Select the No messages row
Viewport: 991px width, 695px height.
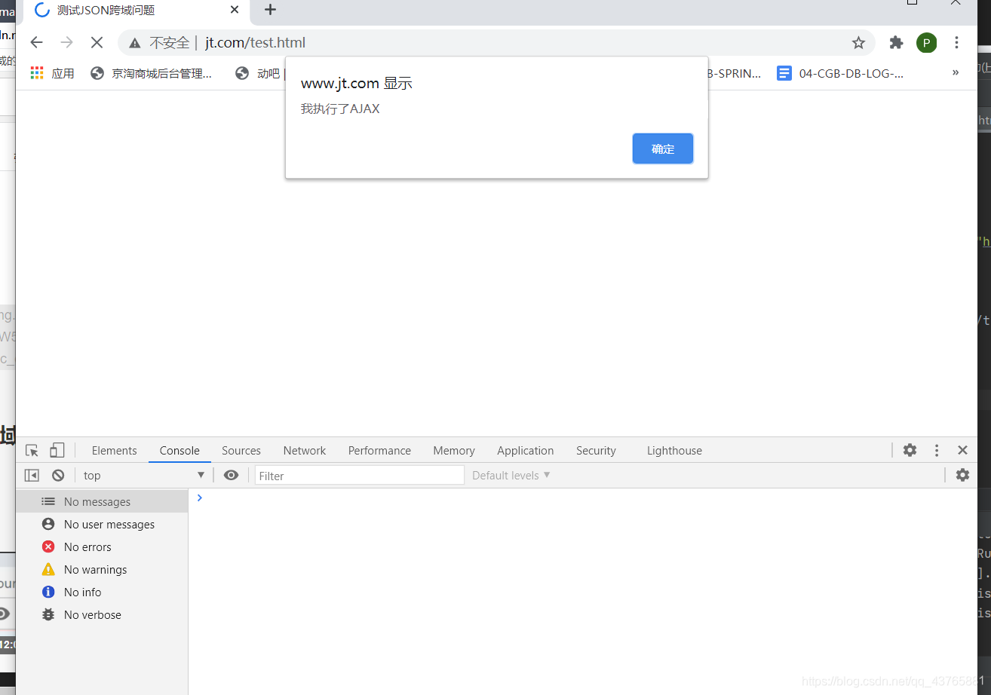point(102,502)
